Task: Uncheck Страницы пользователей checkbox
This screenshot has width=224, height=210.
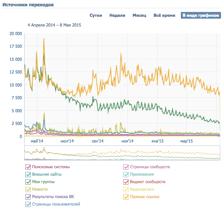Action: coord(28,204)
